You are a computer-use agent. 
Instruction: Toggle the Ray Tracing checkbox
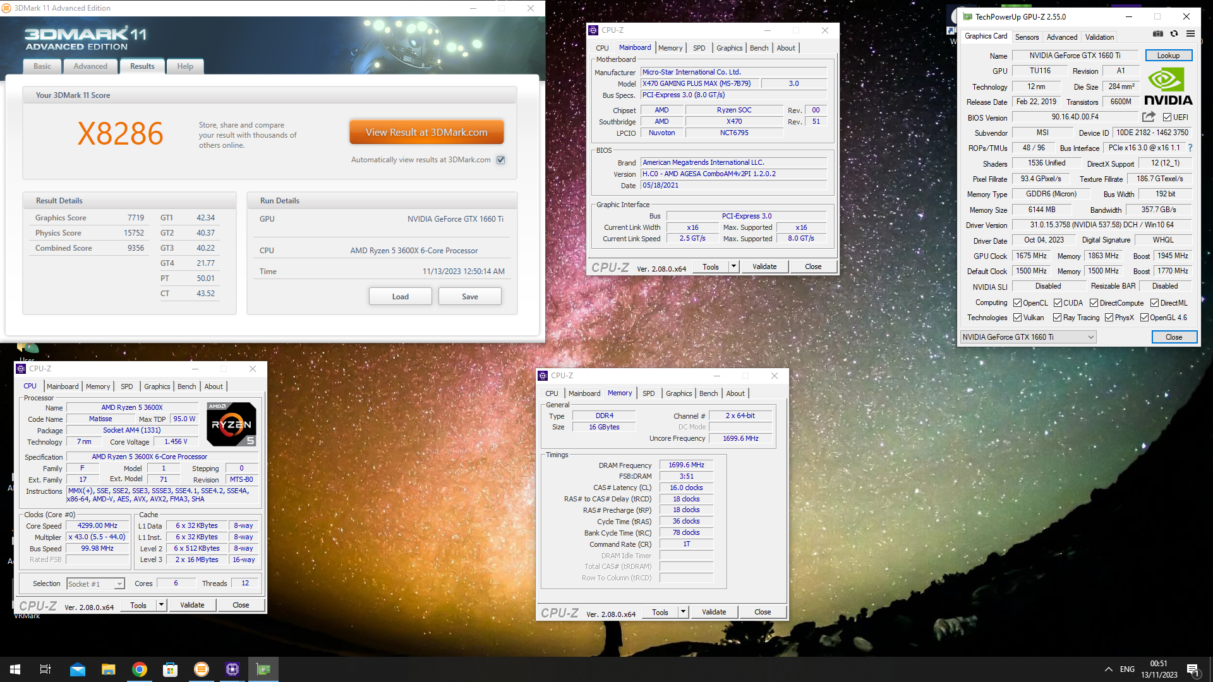pyautogui.click(x=1057, y=318)
